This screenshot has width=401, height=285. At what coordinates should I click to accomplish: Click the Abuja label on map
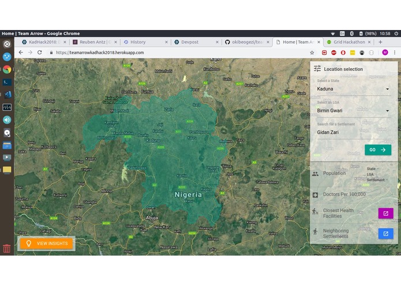coord(152,217)
